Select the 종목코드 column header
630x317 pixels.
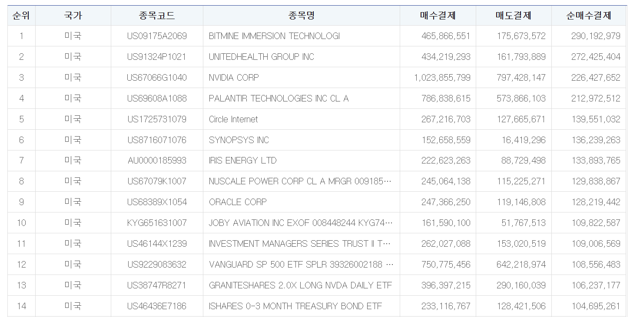point(157,16)
